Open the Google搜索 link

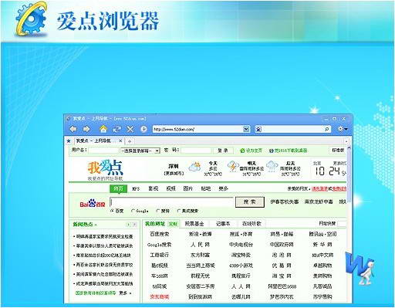[x=159, y=245]
